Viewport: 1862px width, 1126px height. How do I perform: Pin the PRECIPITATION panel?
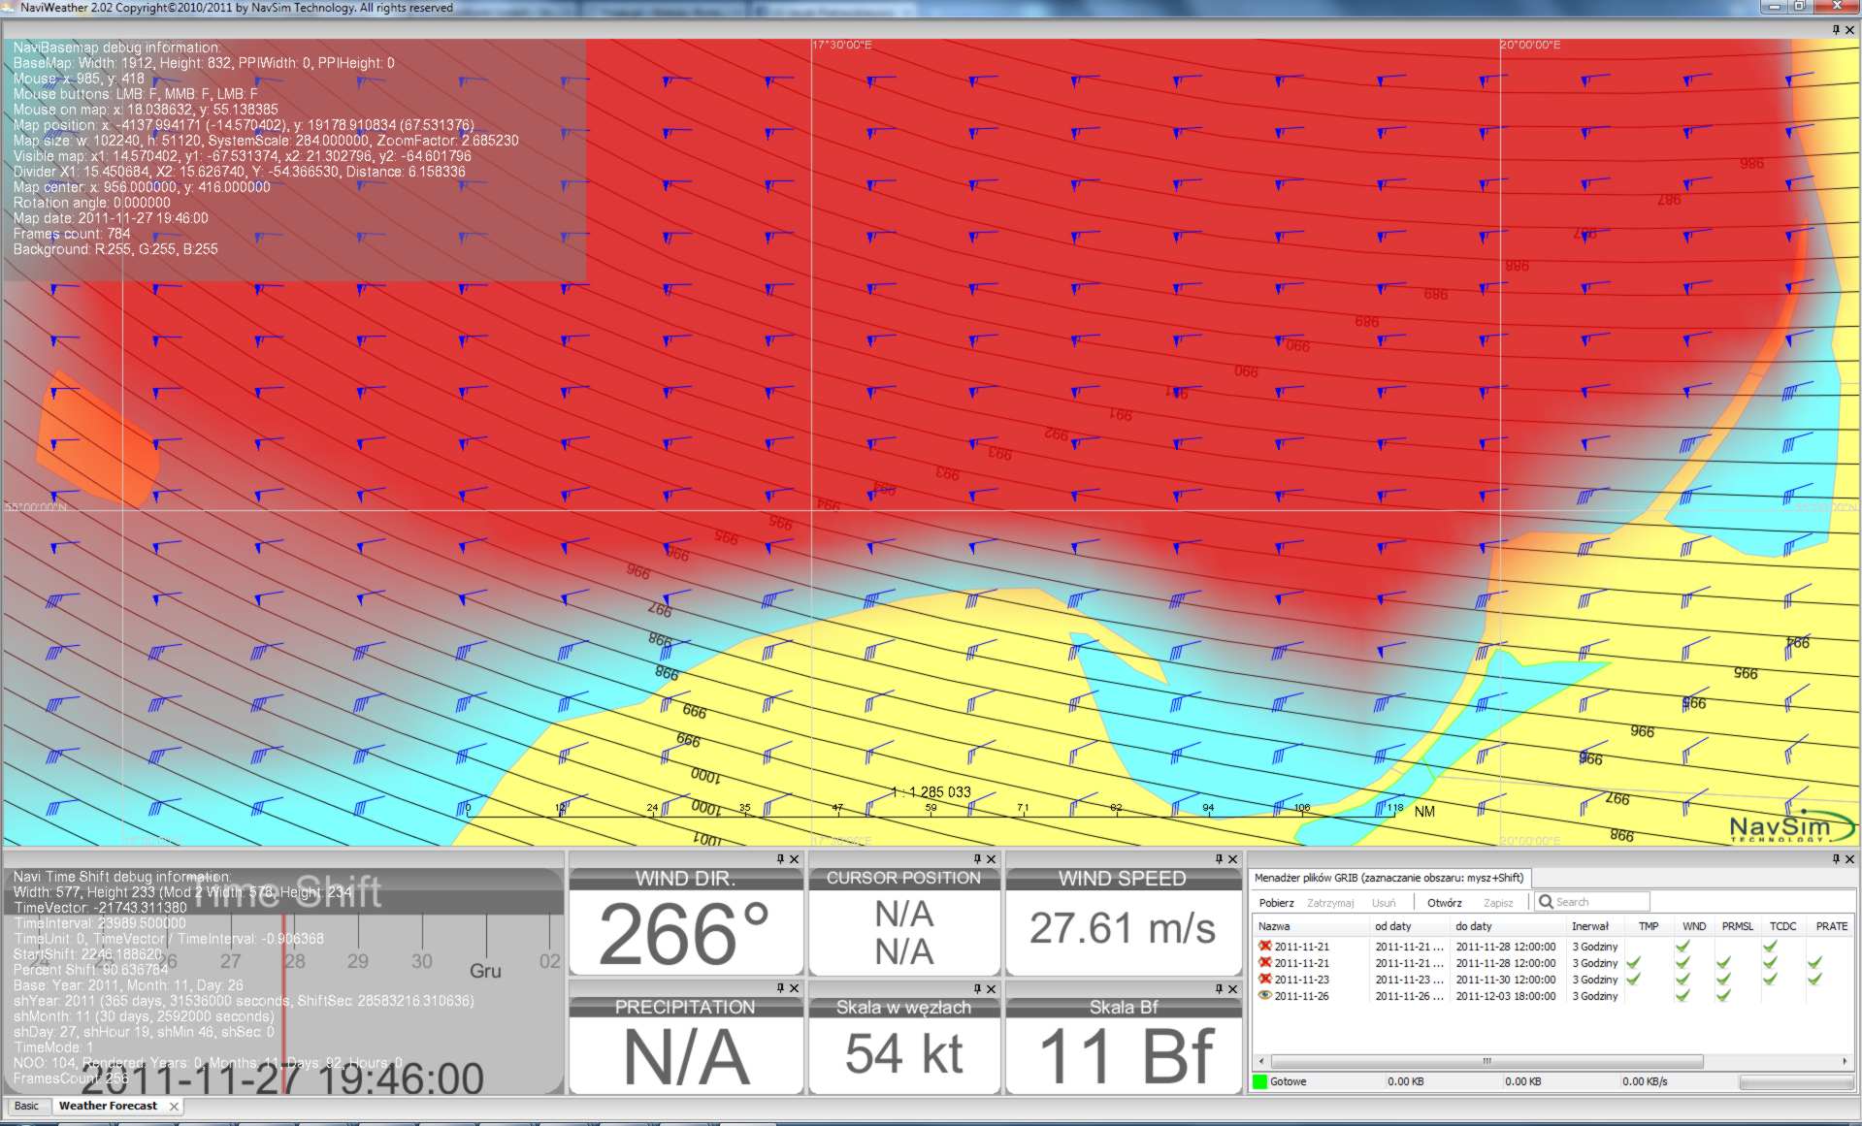click(780, 988)
